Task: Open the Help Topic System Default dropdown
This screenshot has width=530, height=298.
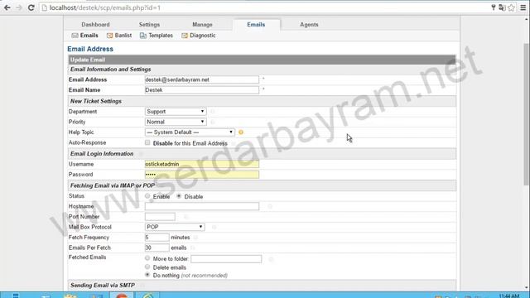Action: coord(190,132)
